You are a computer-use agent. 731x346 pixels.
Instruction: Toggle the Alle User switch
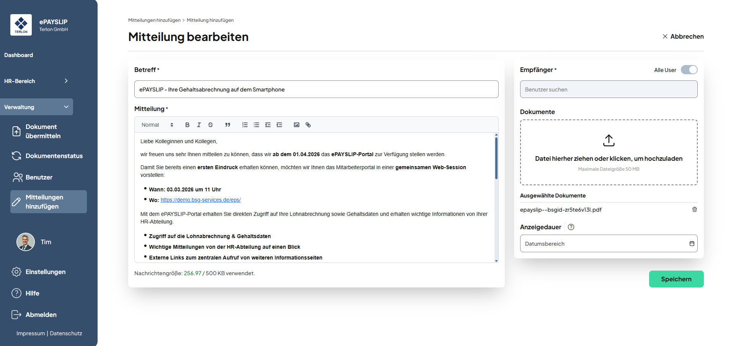click(x=689, y=70)
